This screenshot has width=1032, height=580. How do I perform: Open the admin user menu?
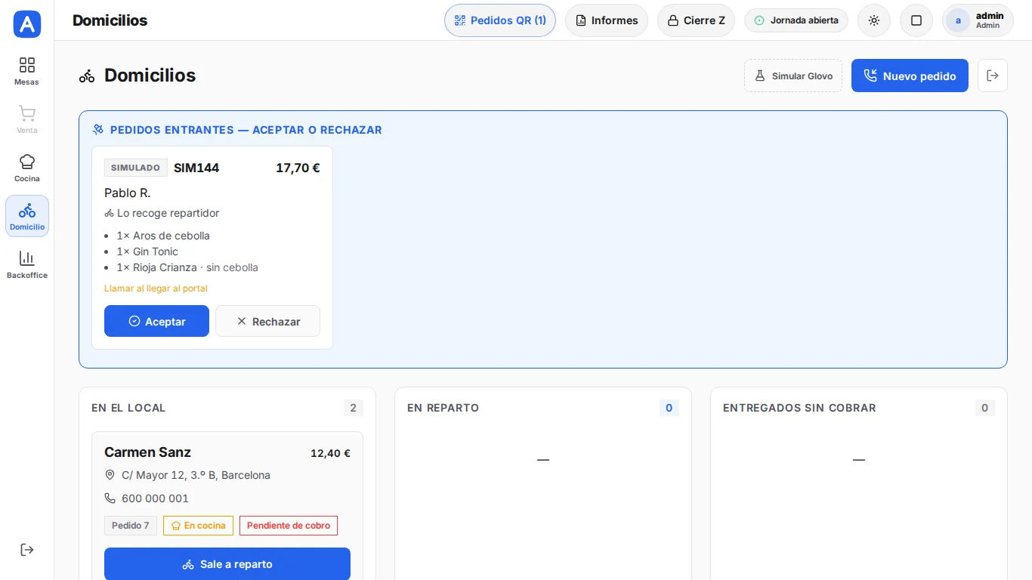pos(978,20)
